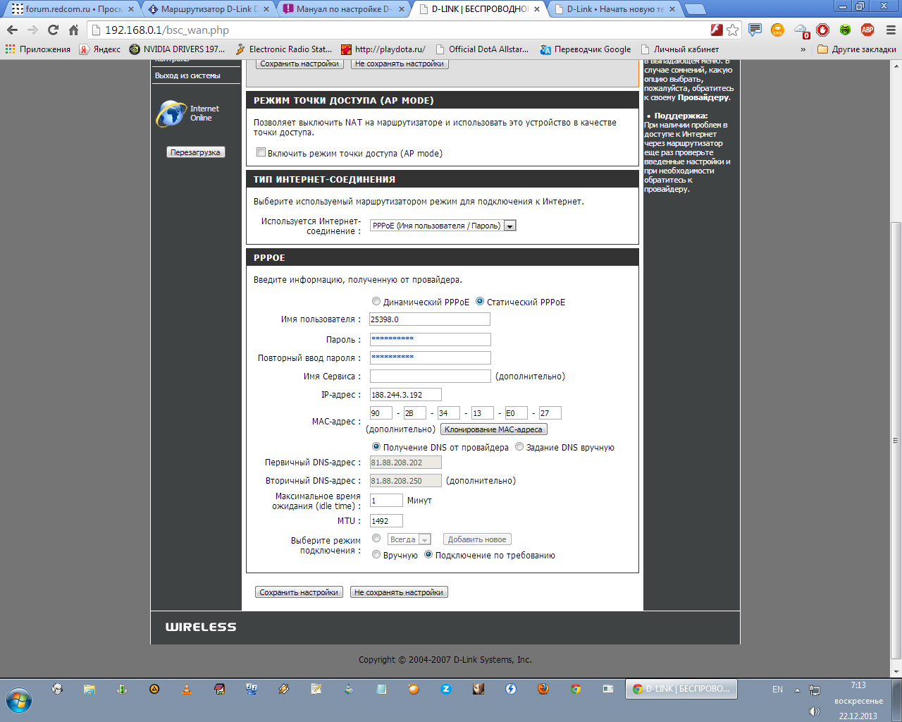
Task: Open Windows Explorer folder in taskbar
Action: point(89,689)
